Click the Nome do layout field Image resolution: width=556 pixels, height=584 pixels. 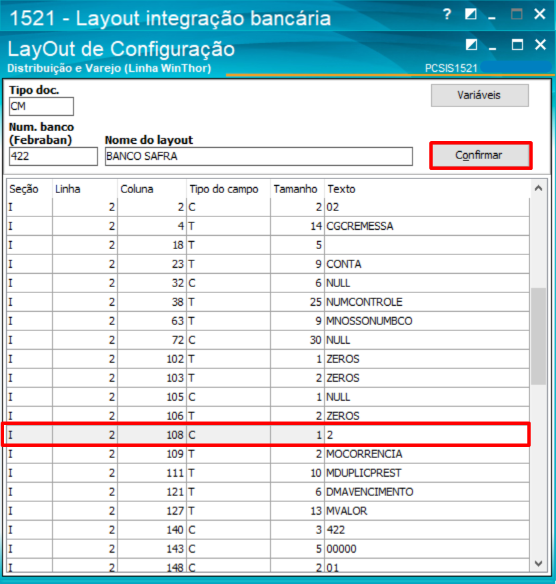click(x=259, y=156)
